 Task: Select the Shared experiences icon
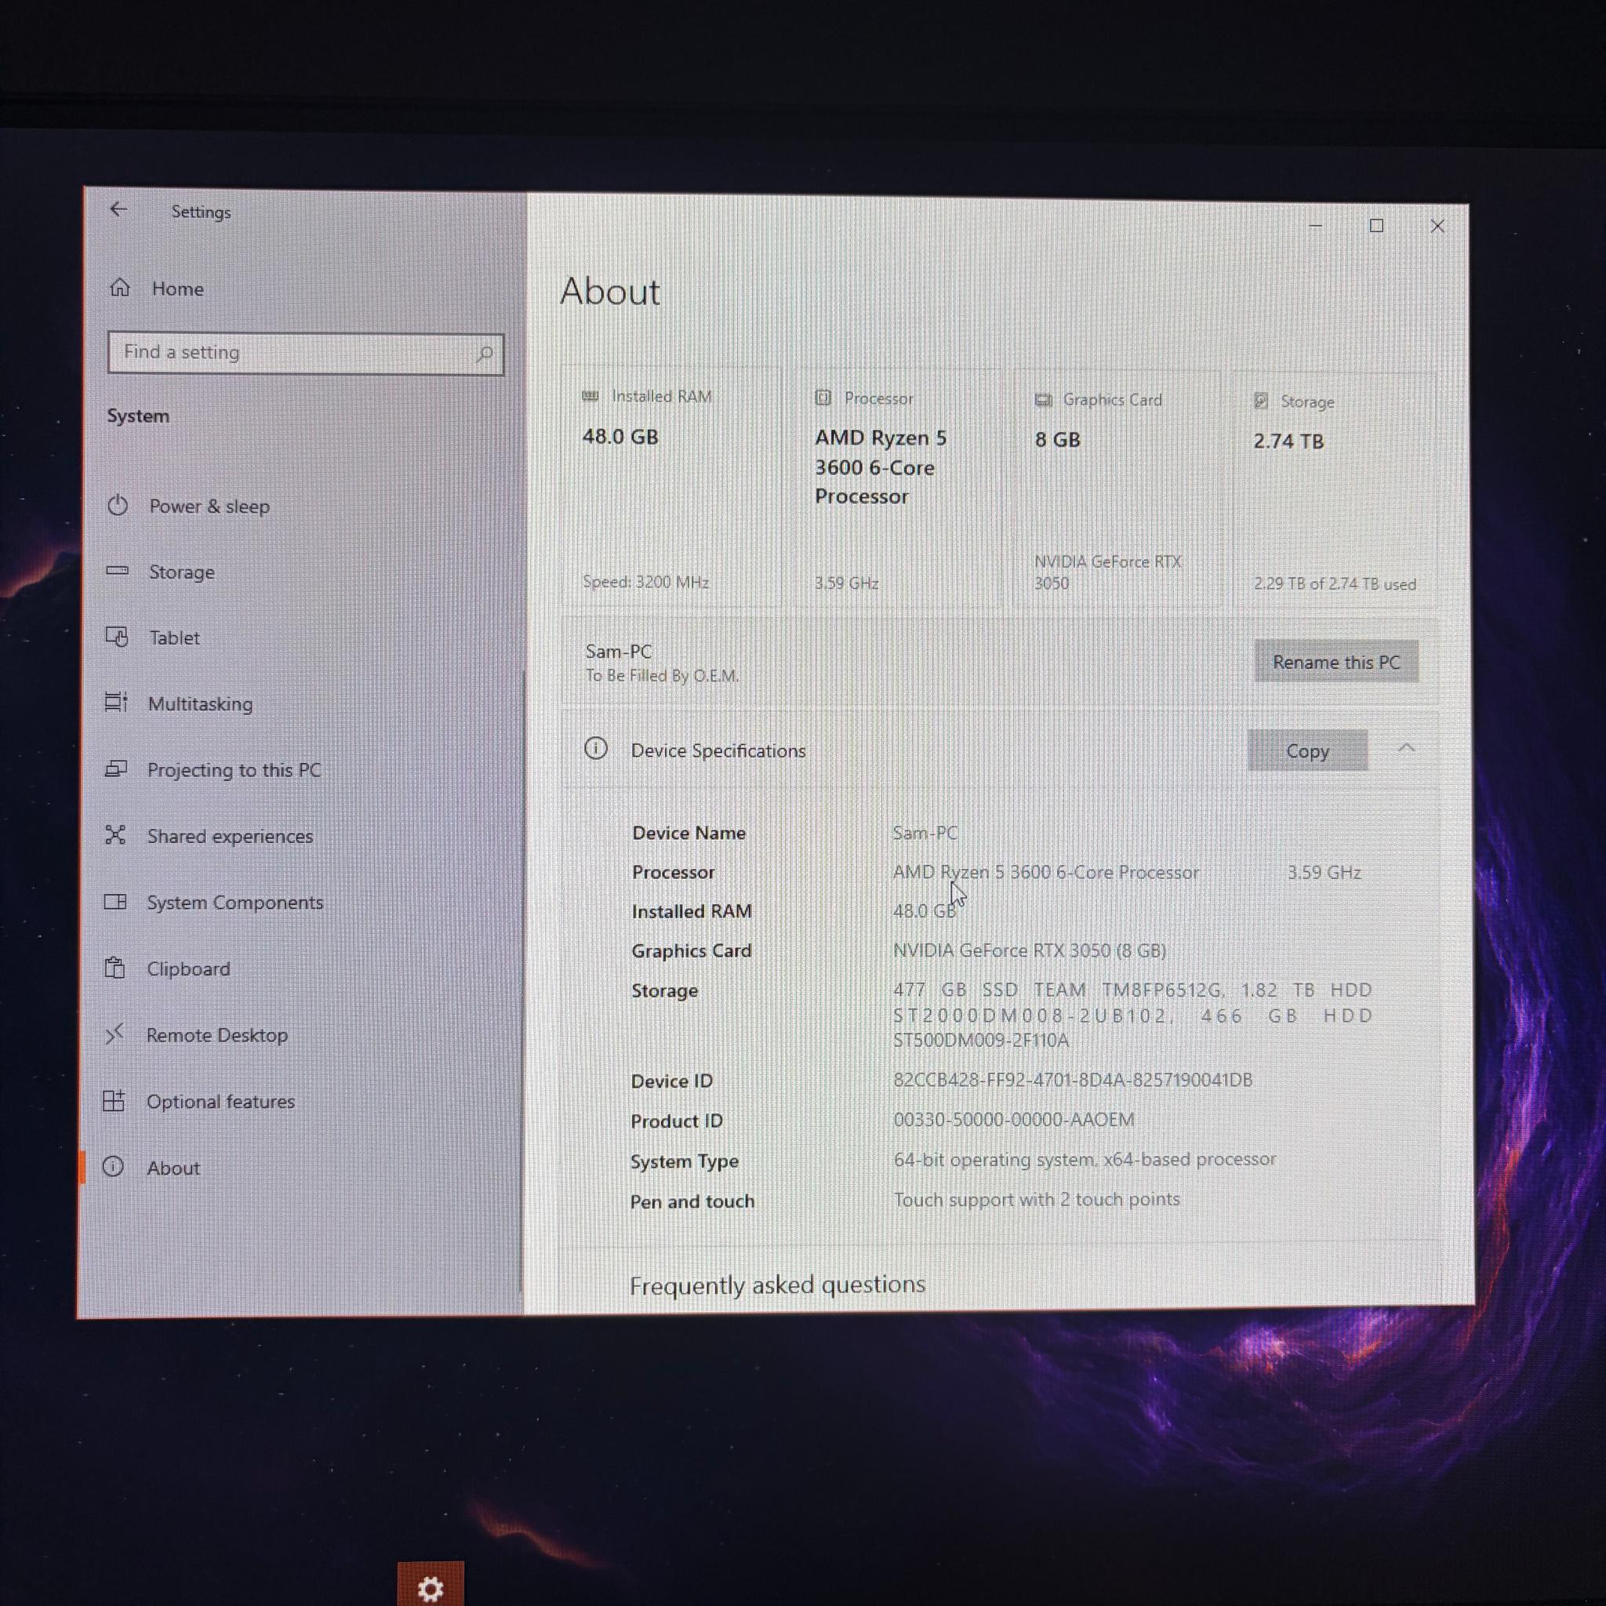(x=115, y=834)
